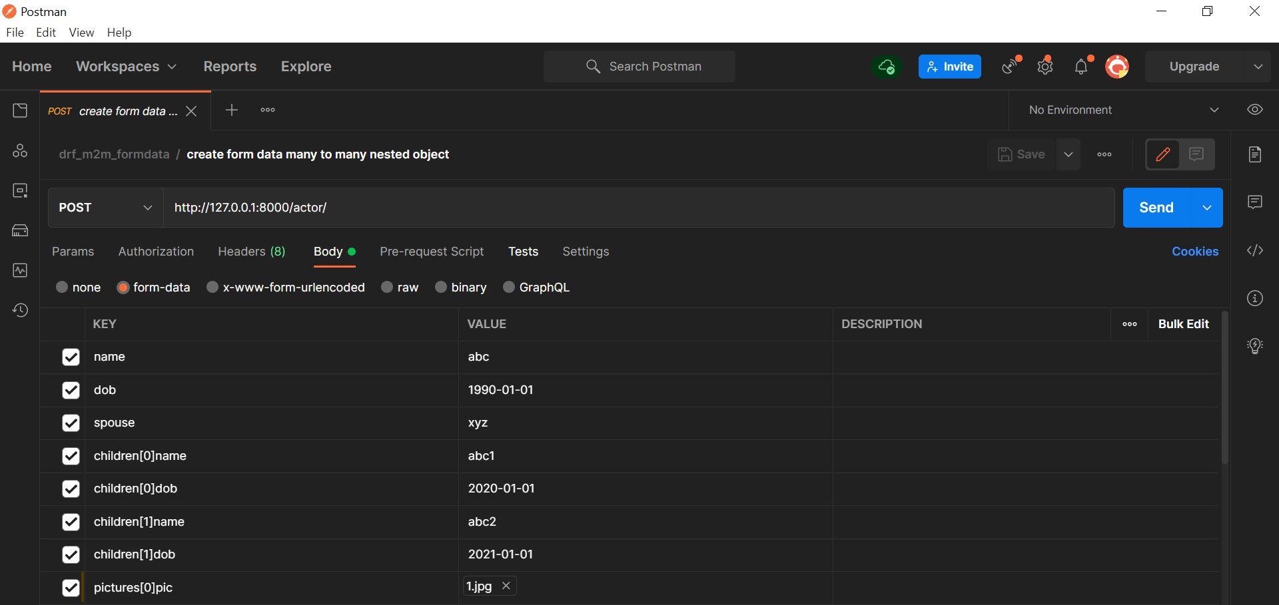This screenshot has width=1279, height=605.
Task: Open the documentation icon in right sidebar
Action: point(1255,154)
